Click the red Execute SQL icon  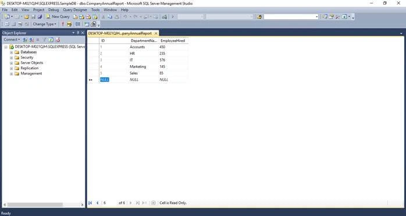tap(63, 24)
